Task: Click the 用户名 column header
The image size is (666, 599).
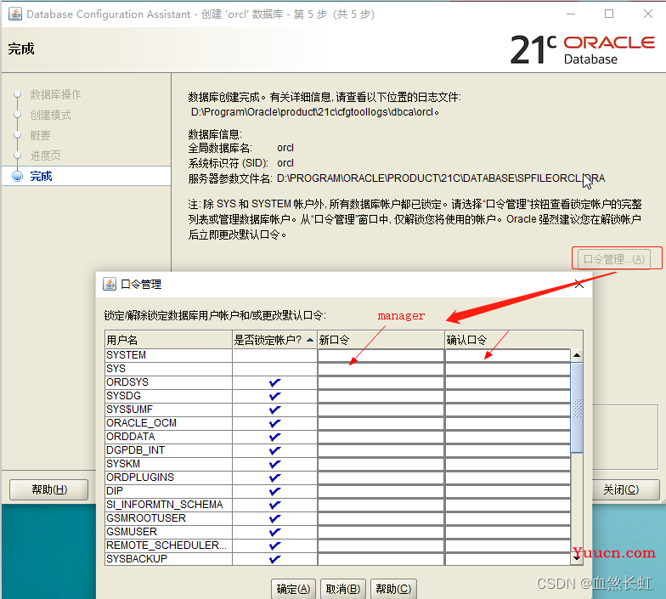Action: pyautogui.click(x=168, y=340)
